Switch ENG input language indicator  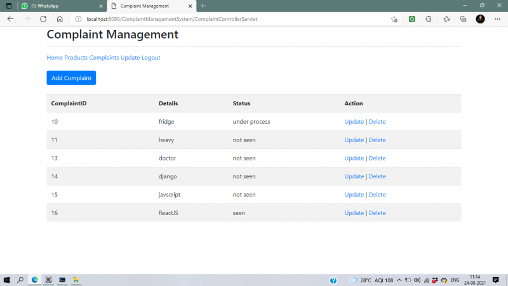pyautogui.click(x=455, y=280)
